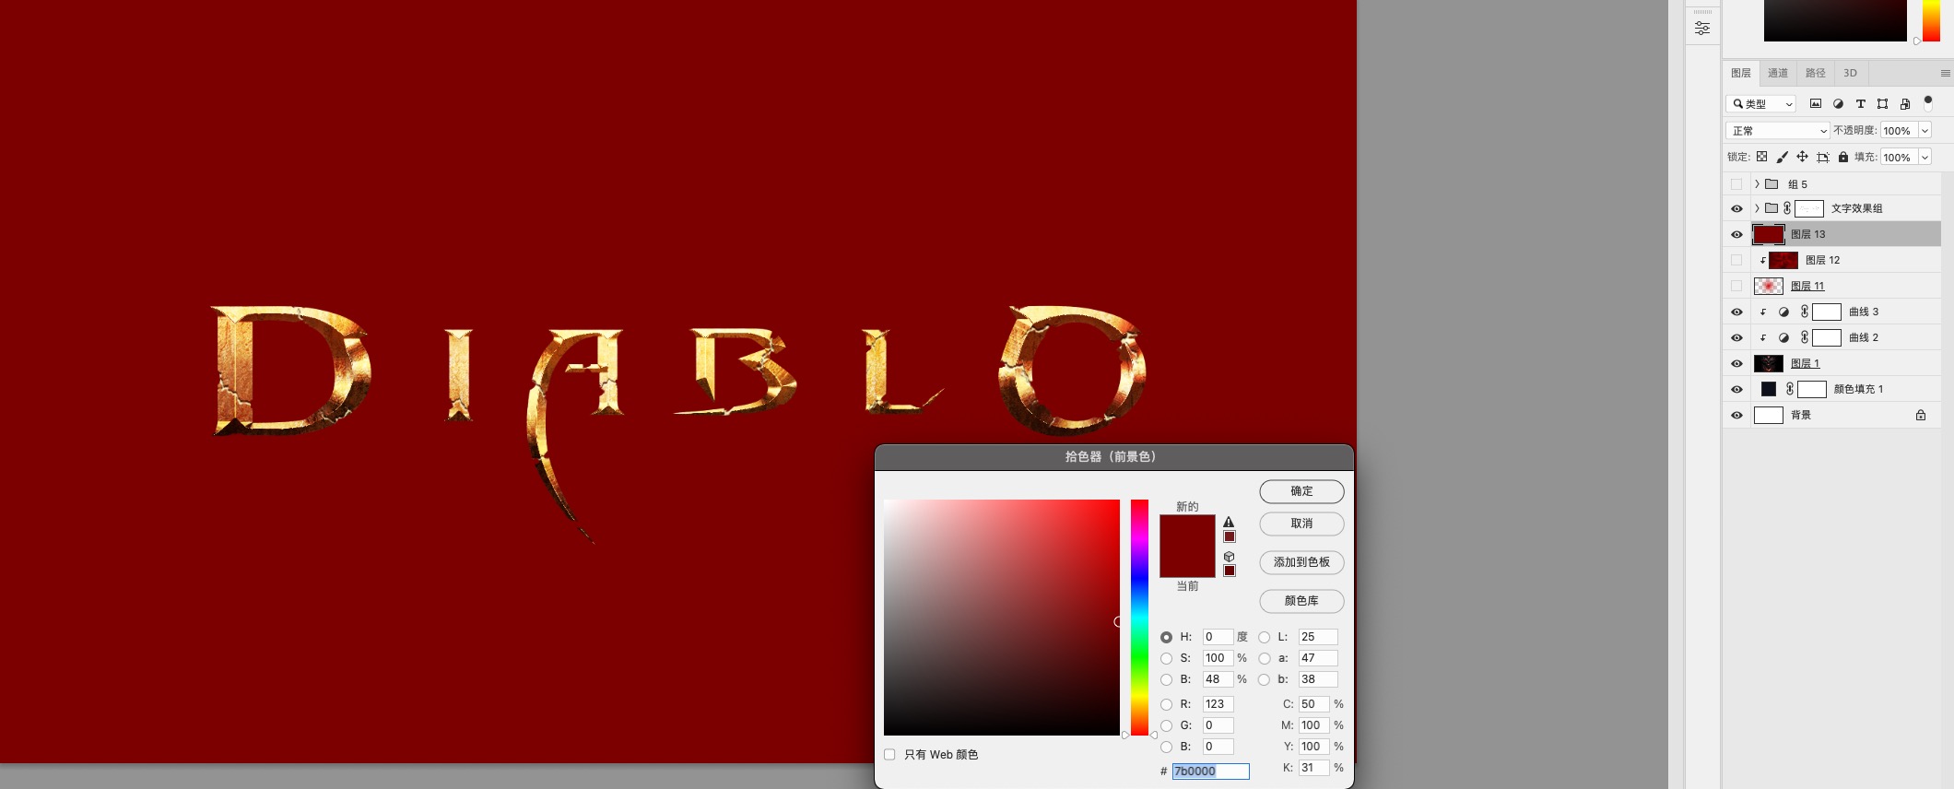Click the out-of-gamut warning triangle in color picker

pyautogui.click(x=1229, y=522)
